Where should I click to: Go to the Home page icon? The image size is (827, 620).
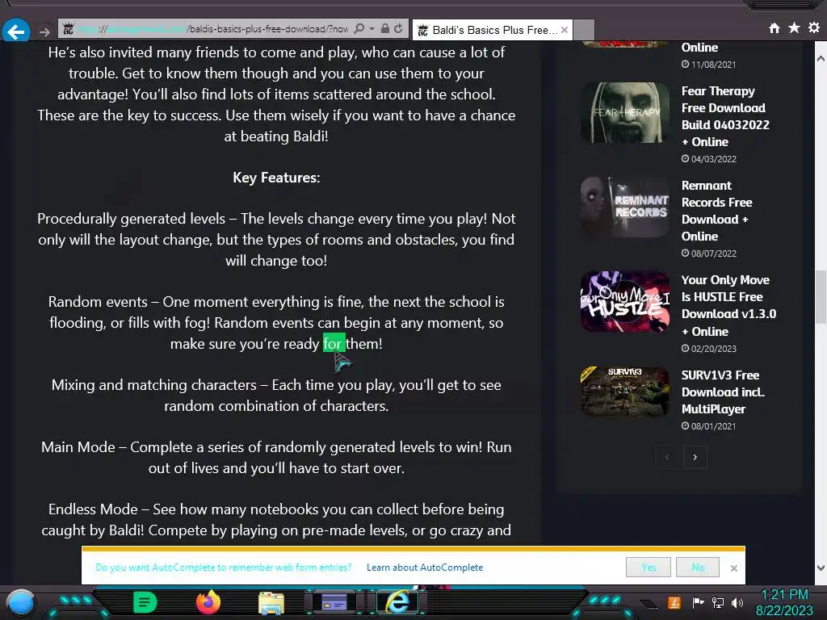774,28
